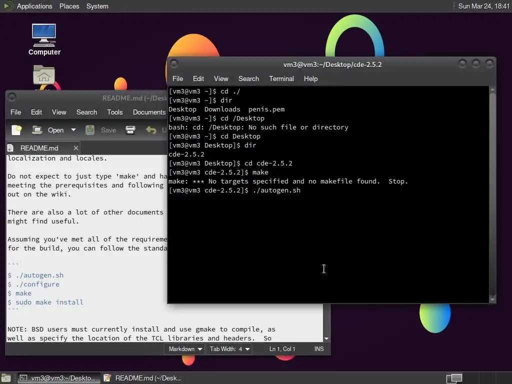Click the terminal scrollbar up arrow
This screenshot has height=384, width=512.
pyautogui.click(x=492, y=89)
